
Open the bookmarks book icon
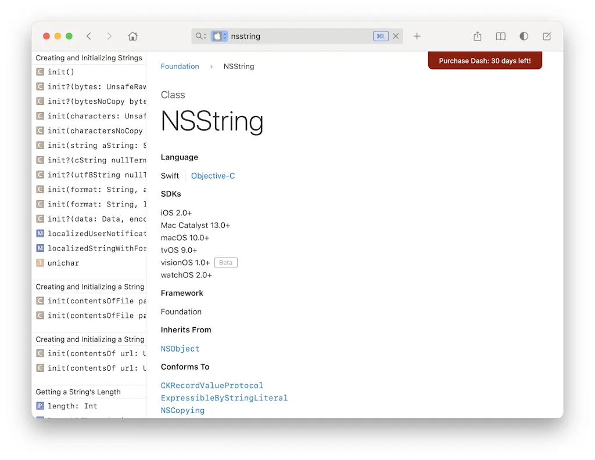pyautogui.click(x=500, y=36)
